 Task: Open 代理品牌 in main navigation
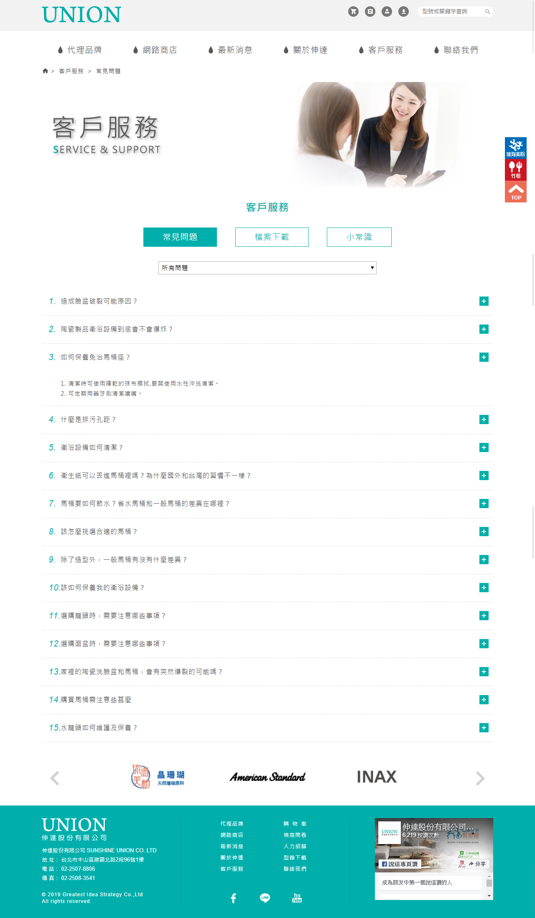click(x=80, y=50)
